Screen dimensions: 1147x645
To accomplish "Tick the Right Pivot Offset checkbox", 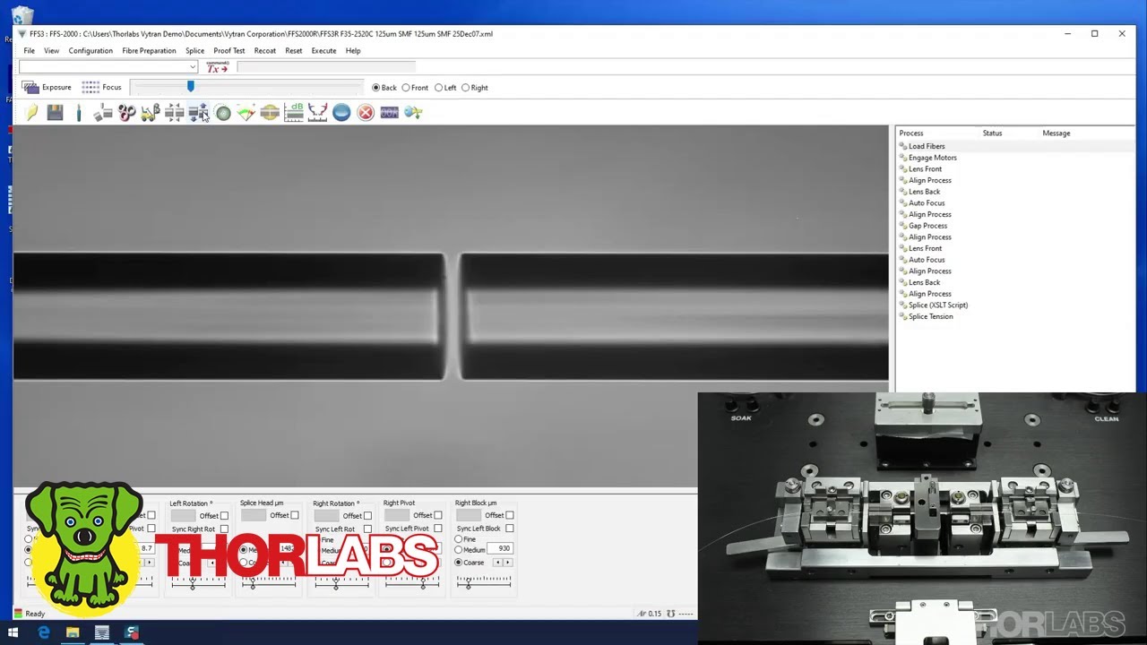I will click(x=438, y=515).
